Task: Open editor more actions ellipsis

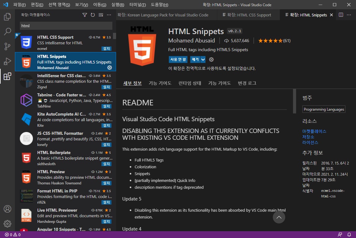Action: point(349,15)
